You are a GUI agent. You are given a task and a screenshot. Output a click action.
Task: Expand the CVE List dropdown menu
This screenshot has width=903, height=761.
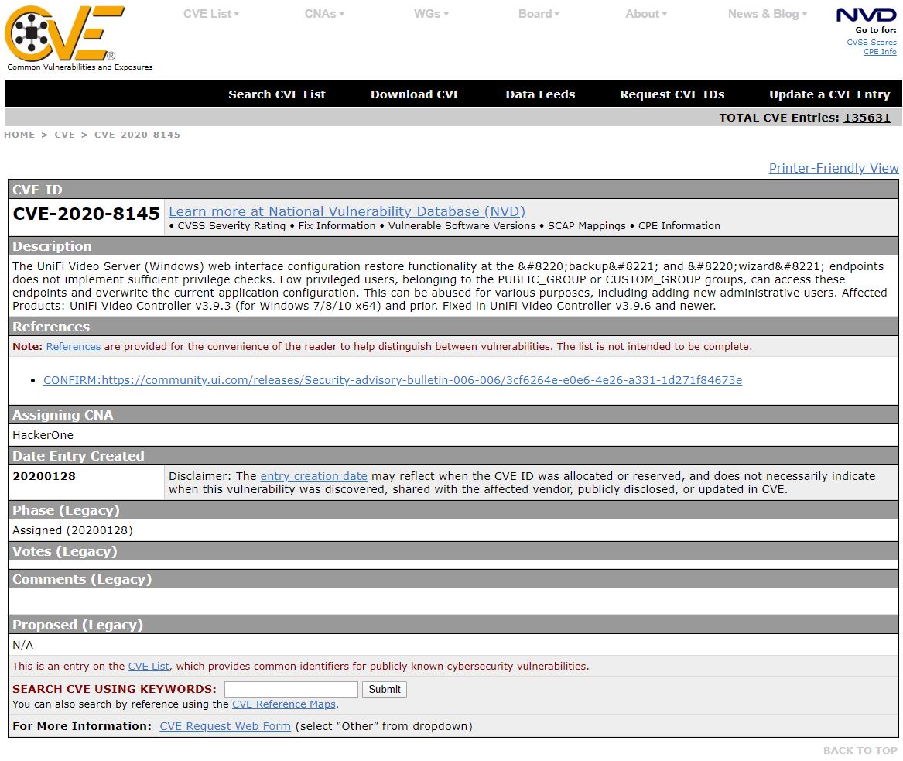[x=210, y=14]
